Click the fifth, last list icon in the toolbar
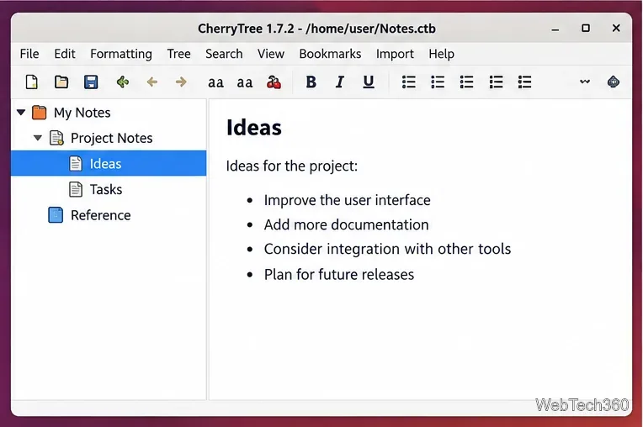Image resolution: width=643 pixels, height=427 pixels. click(x=524, y=82)
